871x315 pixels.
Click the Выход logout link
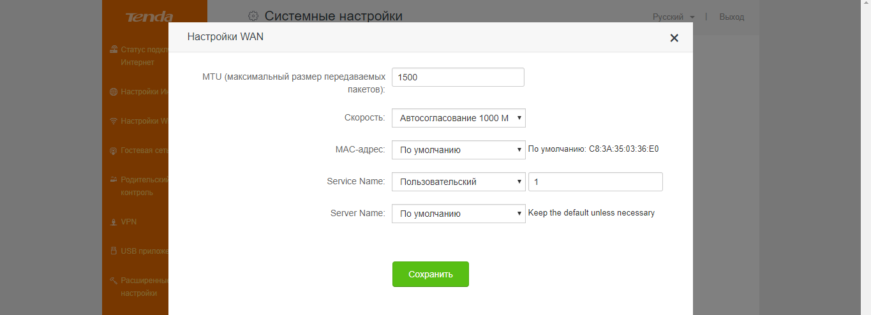(x=731, y=17)
